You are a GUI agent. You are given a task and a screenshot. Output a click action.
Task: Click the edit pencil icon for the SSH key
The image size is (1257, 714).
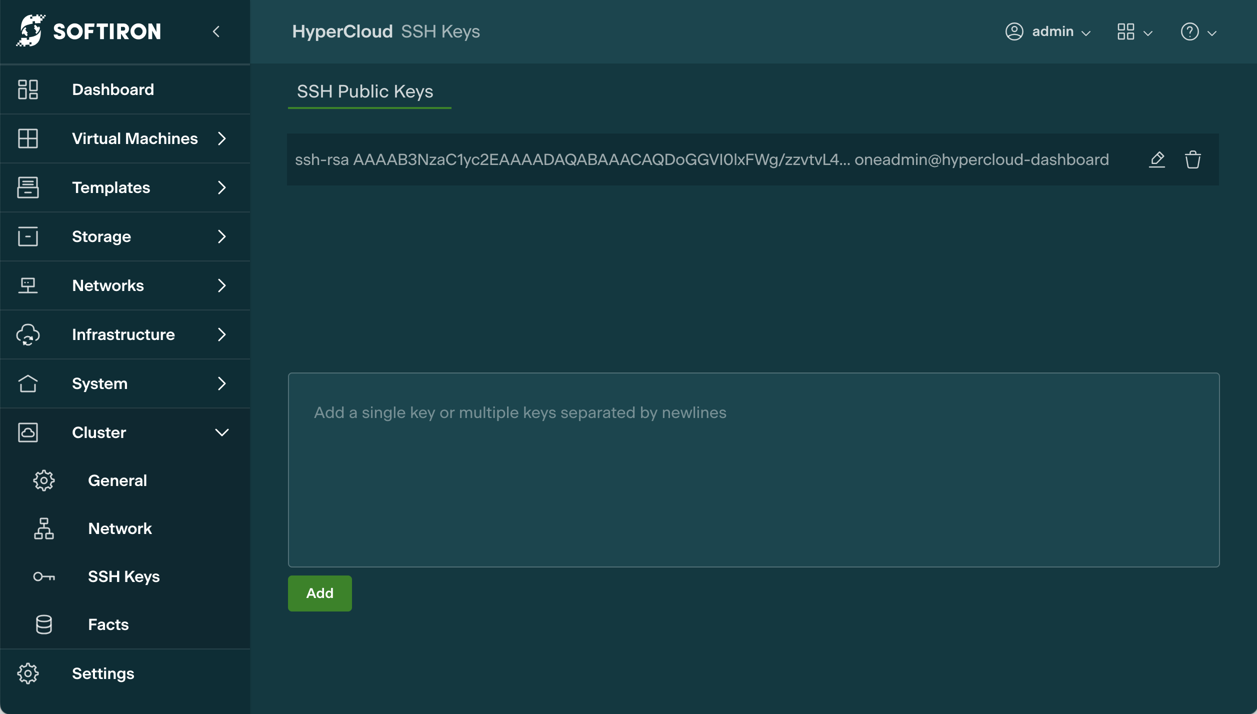point(1156,159)
